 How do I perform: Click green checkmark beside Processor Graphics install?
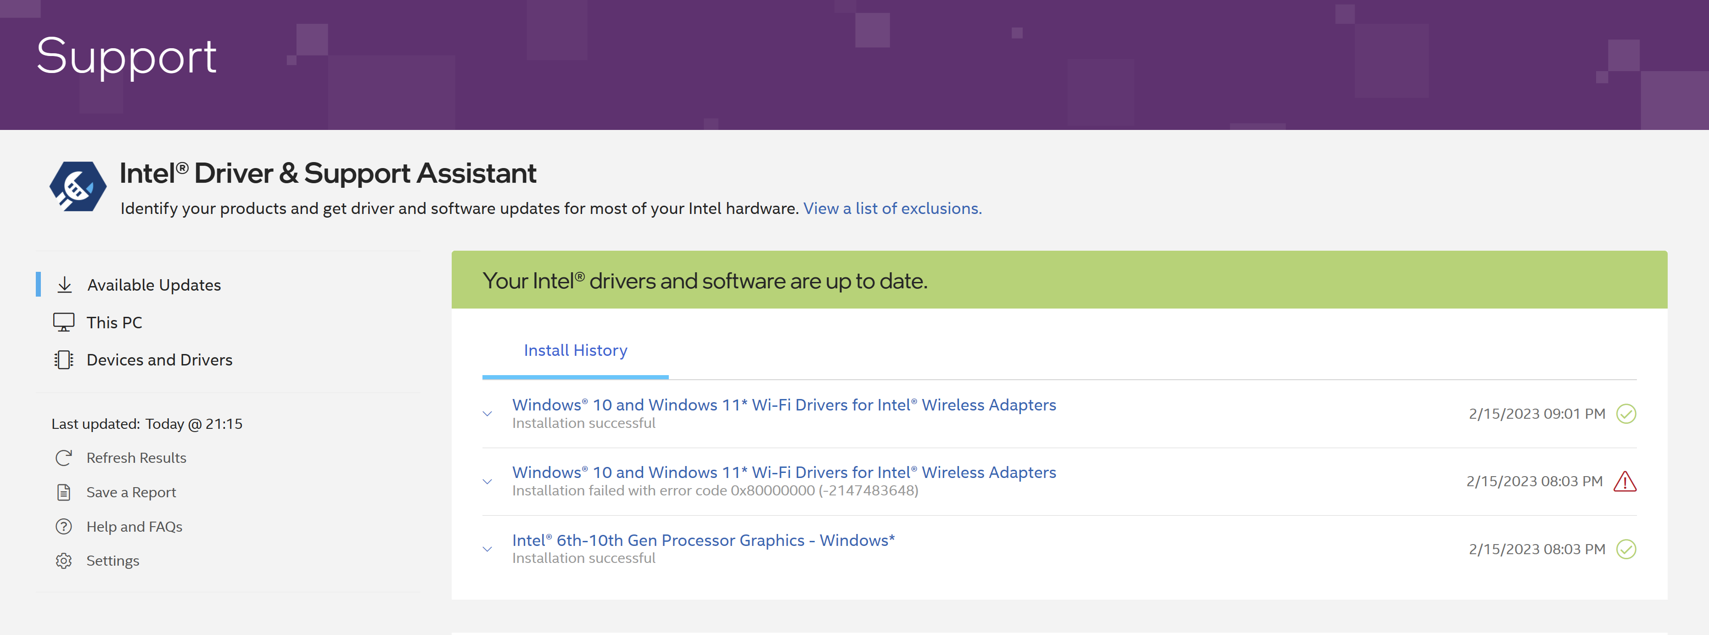[1626, 549]
